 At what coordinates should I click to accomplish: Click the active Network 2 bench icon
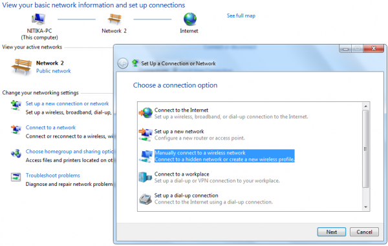[x=21, y=67]
